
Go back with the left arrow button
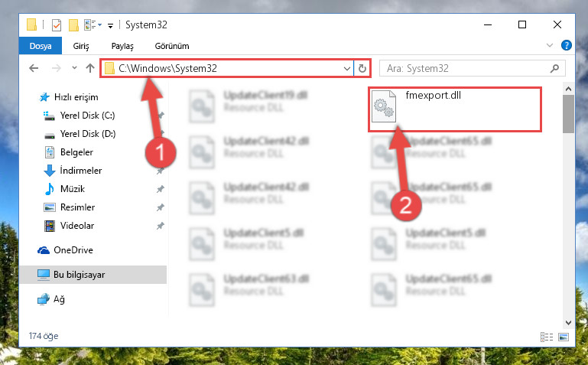coord(34,68)
